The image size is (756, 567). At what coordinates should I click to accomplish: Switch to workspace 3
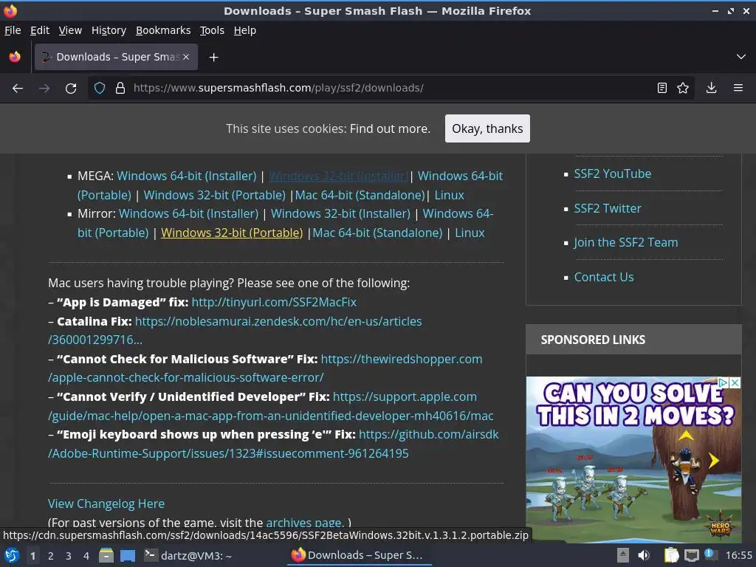69,556
